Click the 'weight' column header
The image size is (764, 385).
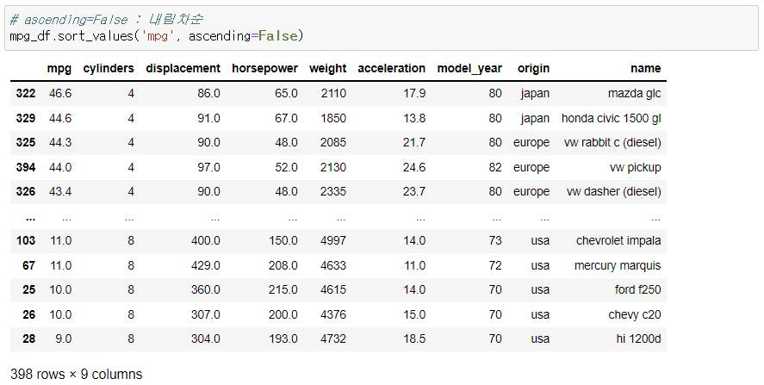pos(327,69)
